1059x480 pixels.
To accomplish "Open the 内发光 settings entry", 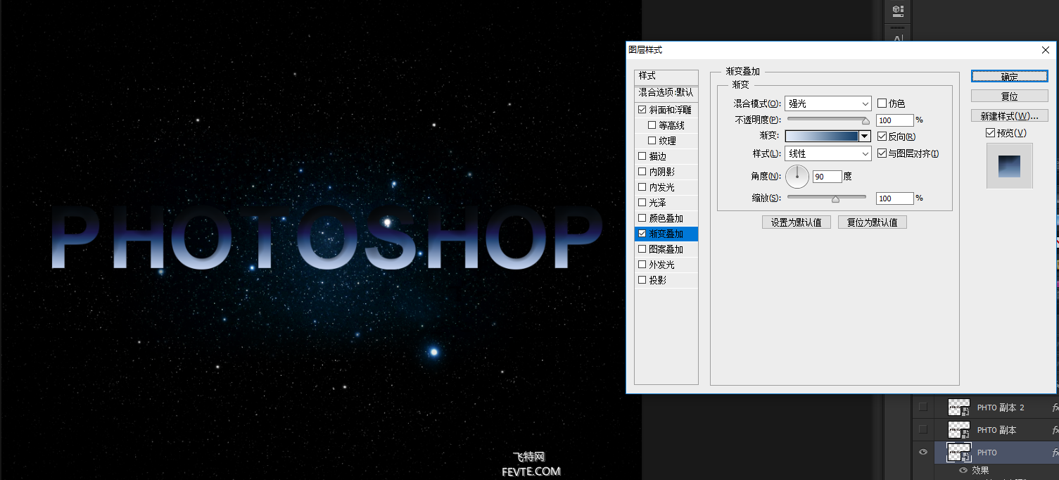I will coord(661,187).
